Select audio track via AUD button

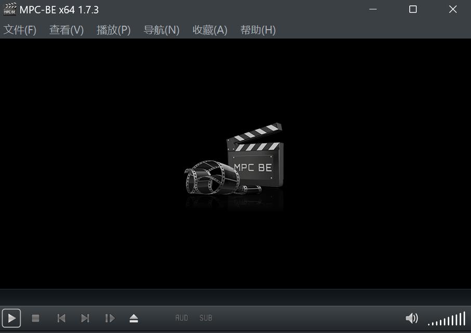pos(181,318)
